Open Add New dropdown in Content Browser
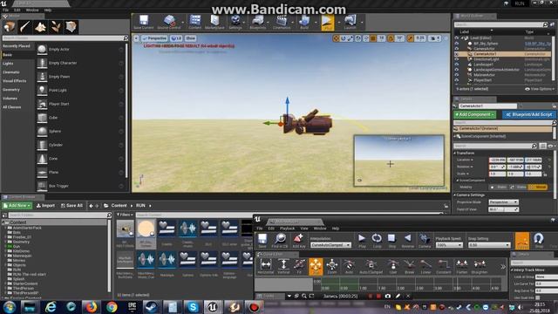The height and width of the screenshot is (314, 558). 17,206
